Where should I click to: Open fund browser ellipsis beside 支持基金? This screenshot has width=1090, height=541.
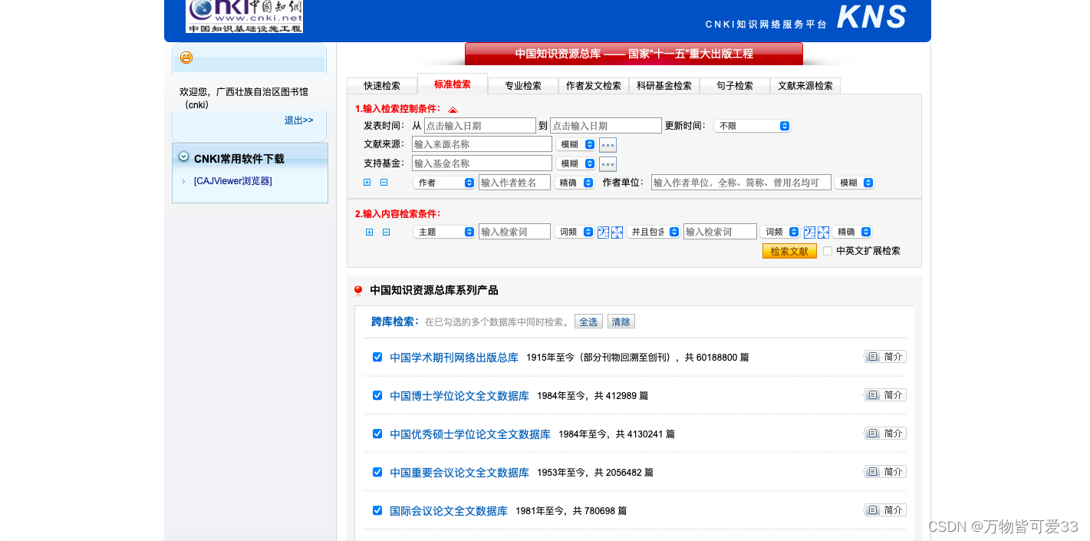608,163
